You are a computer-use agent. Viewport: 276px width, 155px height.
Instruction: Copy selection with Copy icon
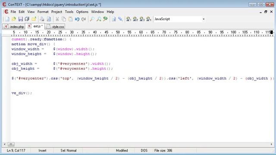[x=64, y=19]
